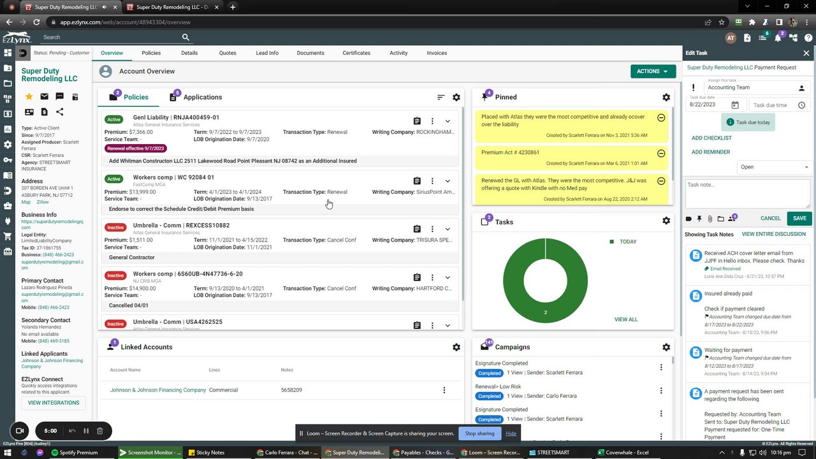This screenshot has width=816, height=459.
Task: Open Spotify Premium from the taskbar
Action: [74, 453]
